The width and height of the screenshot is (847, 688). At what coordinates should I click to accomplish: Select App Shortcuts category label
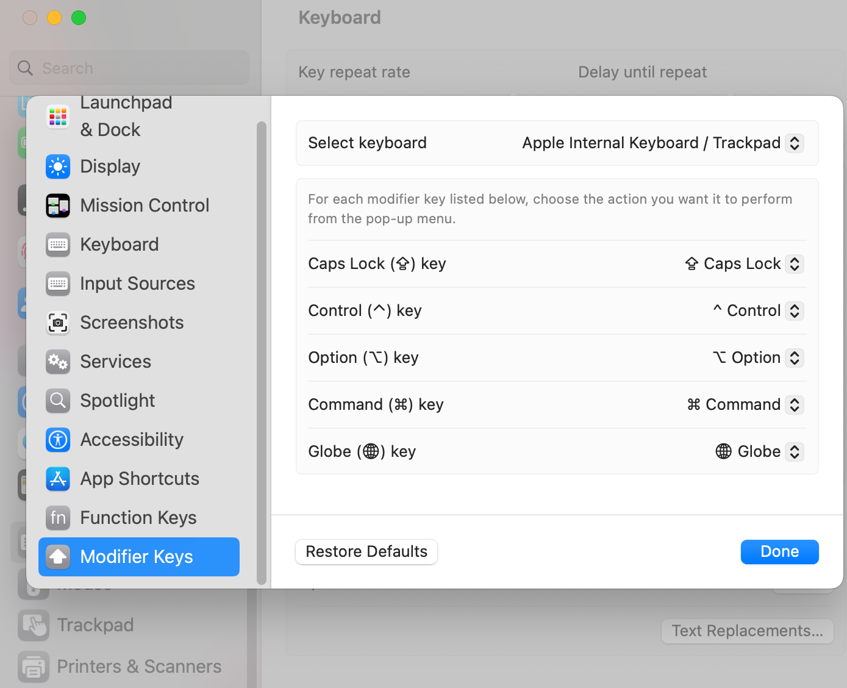(140, 479)
